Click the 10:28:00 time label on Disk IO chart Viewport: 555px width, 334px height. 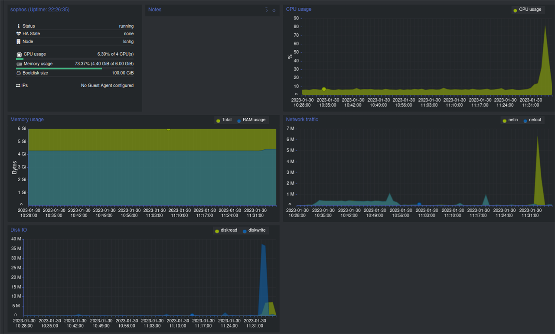[x=23, y=326]
